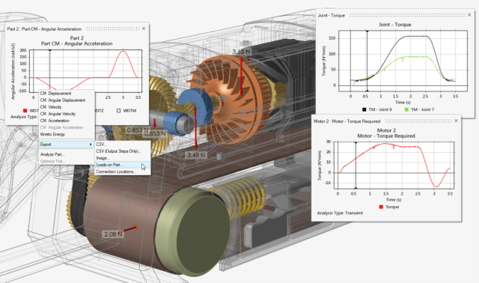Click the Motor - Torque Required chart title

click(x=386, y=136)
